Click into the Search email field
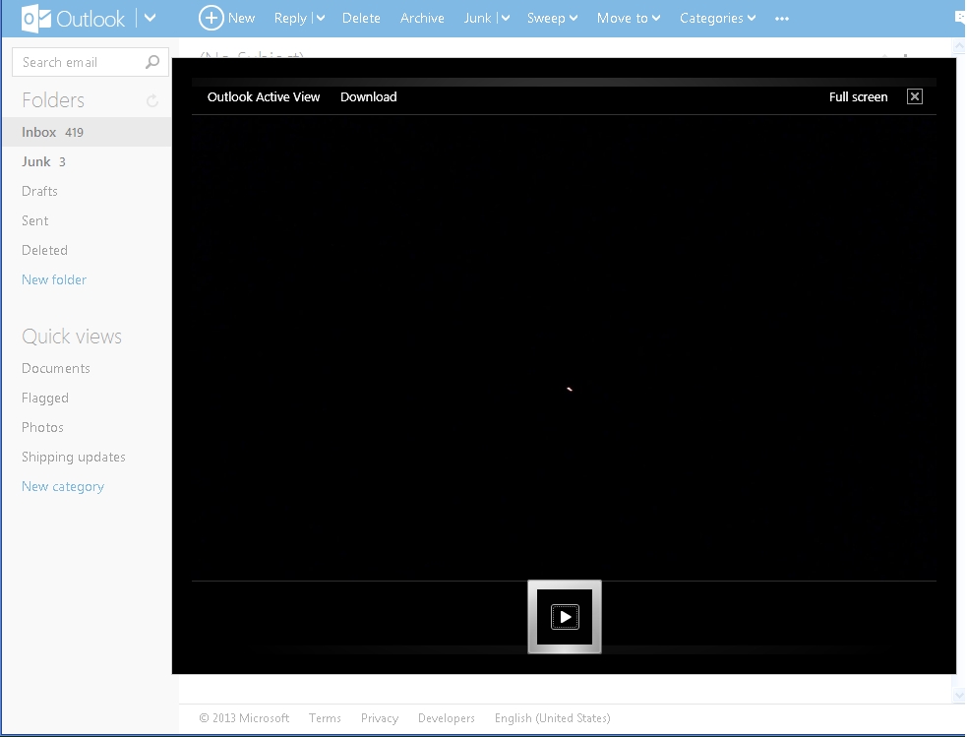Screen dimensions: 967x737 coord(80,62)
